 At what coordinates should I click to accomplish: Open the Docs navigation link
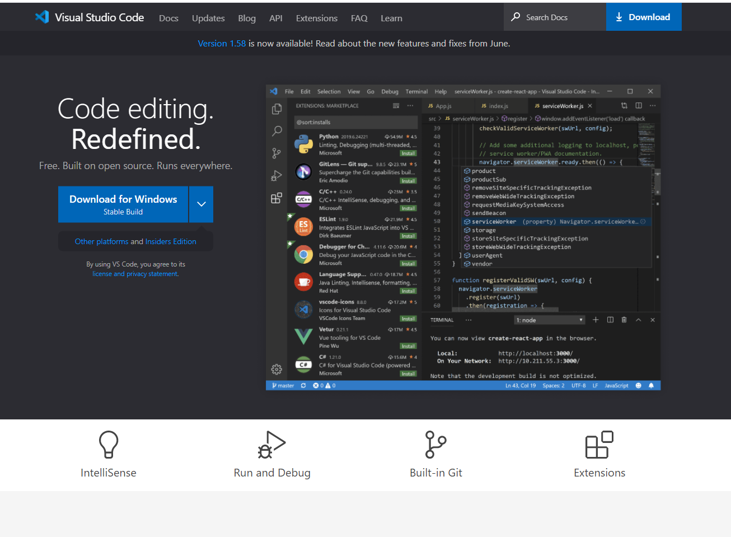tap(168, 18)
